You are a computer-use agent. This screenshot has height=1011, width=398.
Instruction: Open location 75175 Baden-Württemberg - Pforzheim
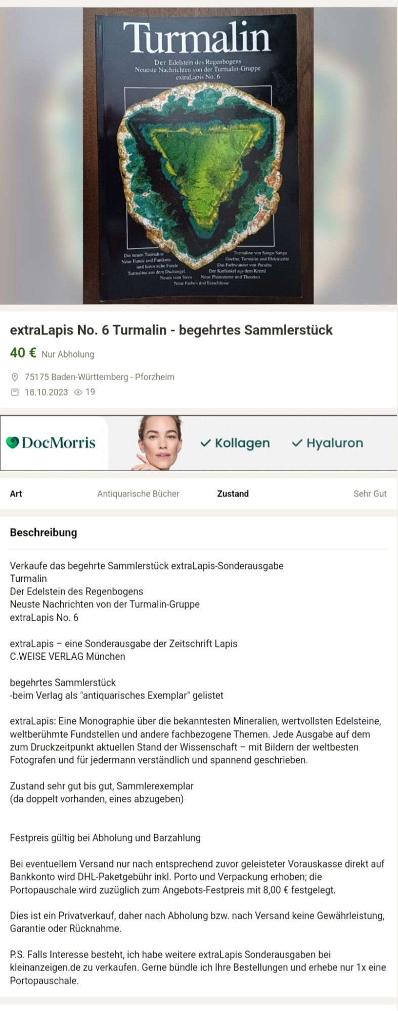(x=99, y=377)
